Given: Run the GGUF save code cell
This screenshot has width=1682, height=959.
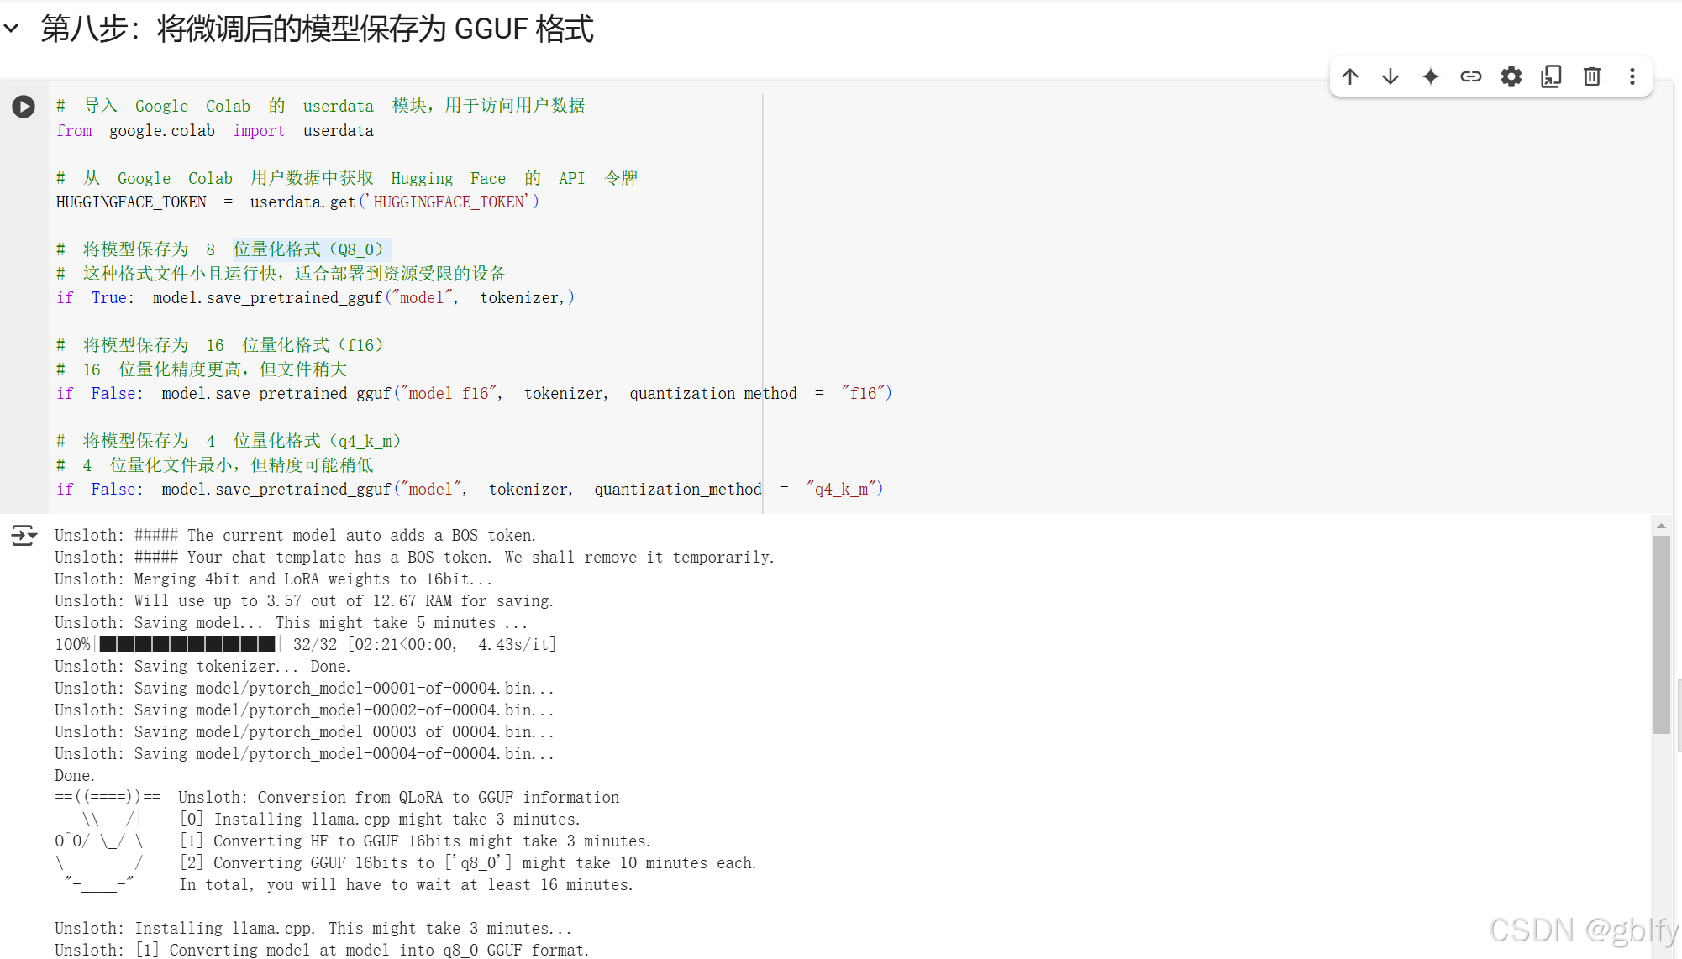Looking at the screenshot, I should [x=24, y=107].
